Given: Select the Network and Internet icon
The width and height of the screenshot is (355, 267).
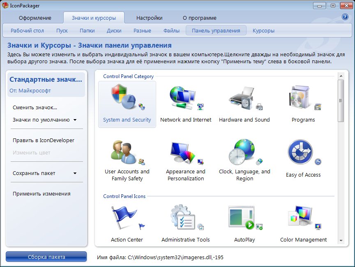Looking at the screenshot, I should [185, 99].
